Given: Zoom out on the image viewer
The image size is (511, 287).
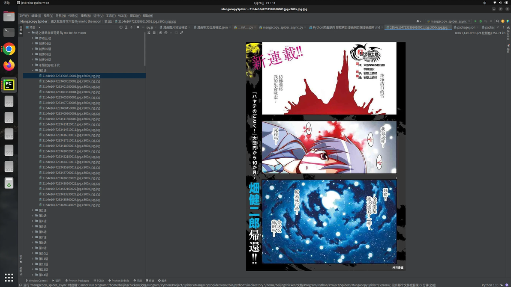Looking at the screenshot, I should (166, 33).
